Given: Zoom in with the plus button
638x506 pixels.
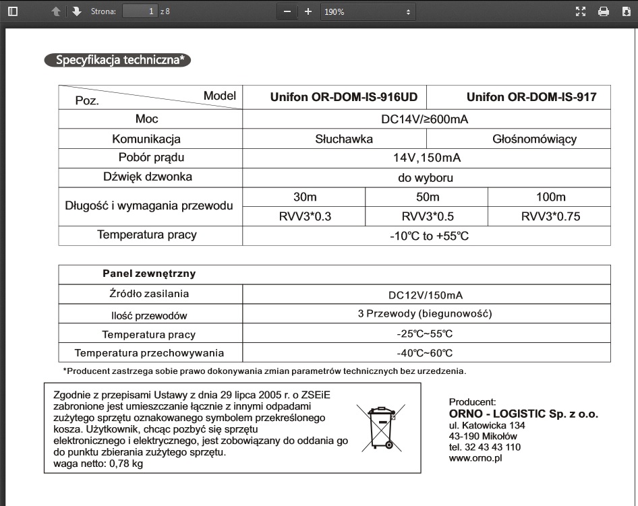Looking at the screenshot, I should [308, 11].
